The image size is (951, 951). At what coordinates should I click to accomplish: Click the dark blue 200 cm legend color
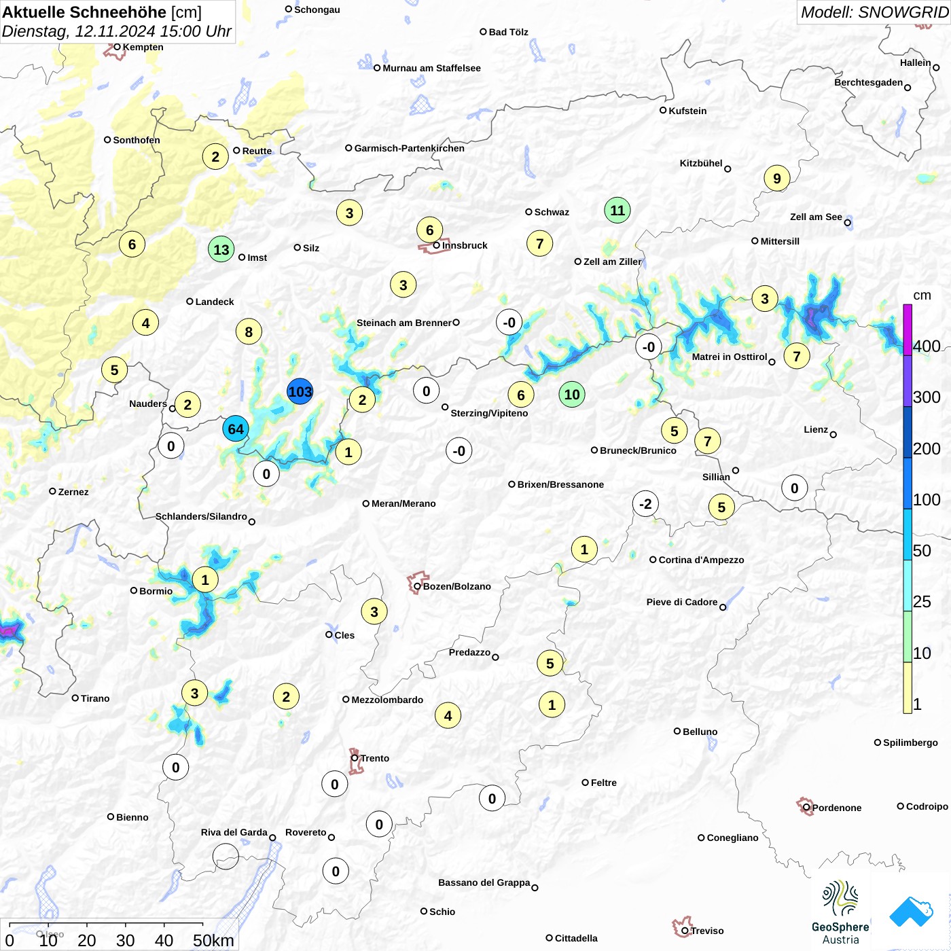908,432
